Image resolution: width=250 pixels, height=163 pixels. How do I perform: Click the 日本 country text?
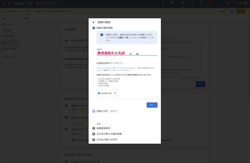point(99,124)
